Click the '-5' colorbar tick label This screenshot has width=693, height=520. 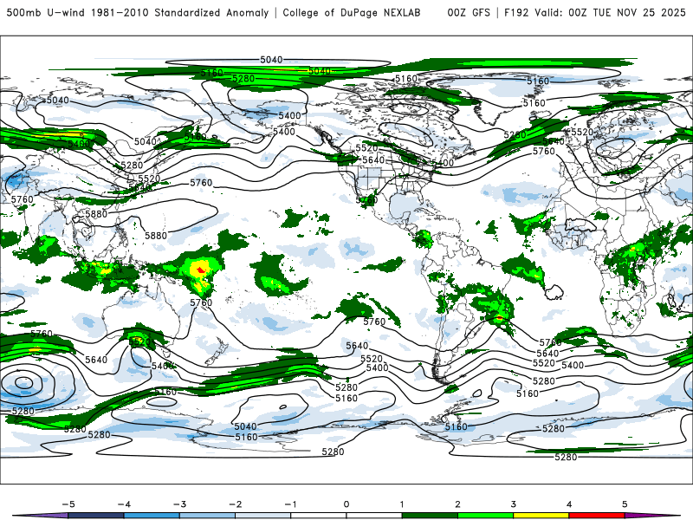point(68,504)
